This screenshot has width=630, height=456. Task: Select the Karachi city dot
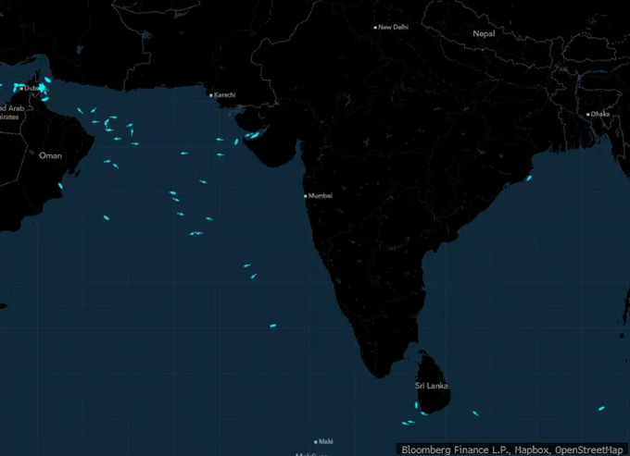211,95
